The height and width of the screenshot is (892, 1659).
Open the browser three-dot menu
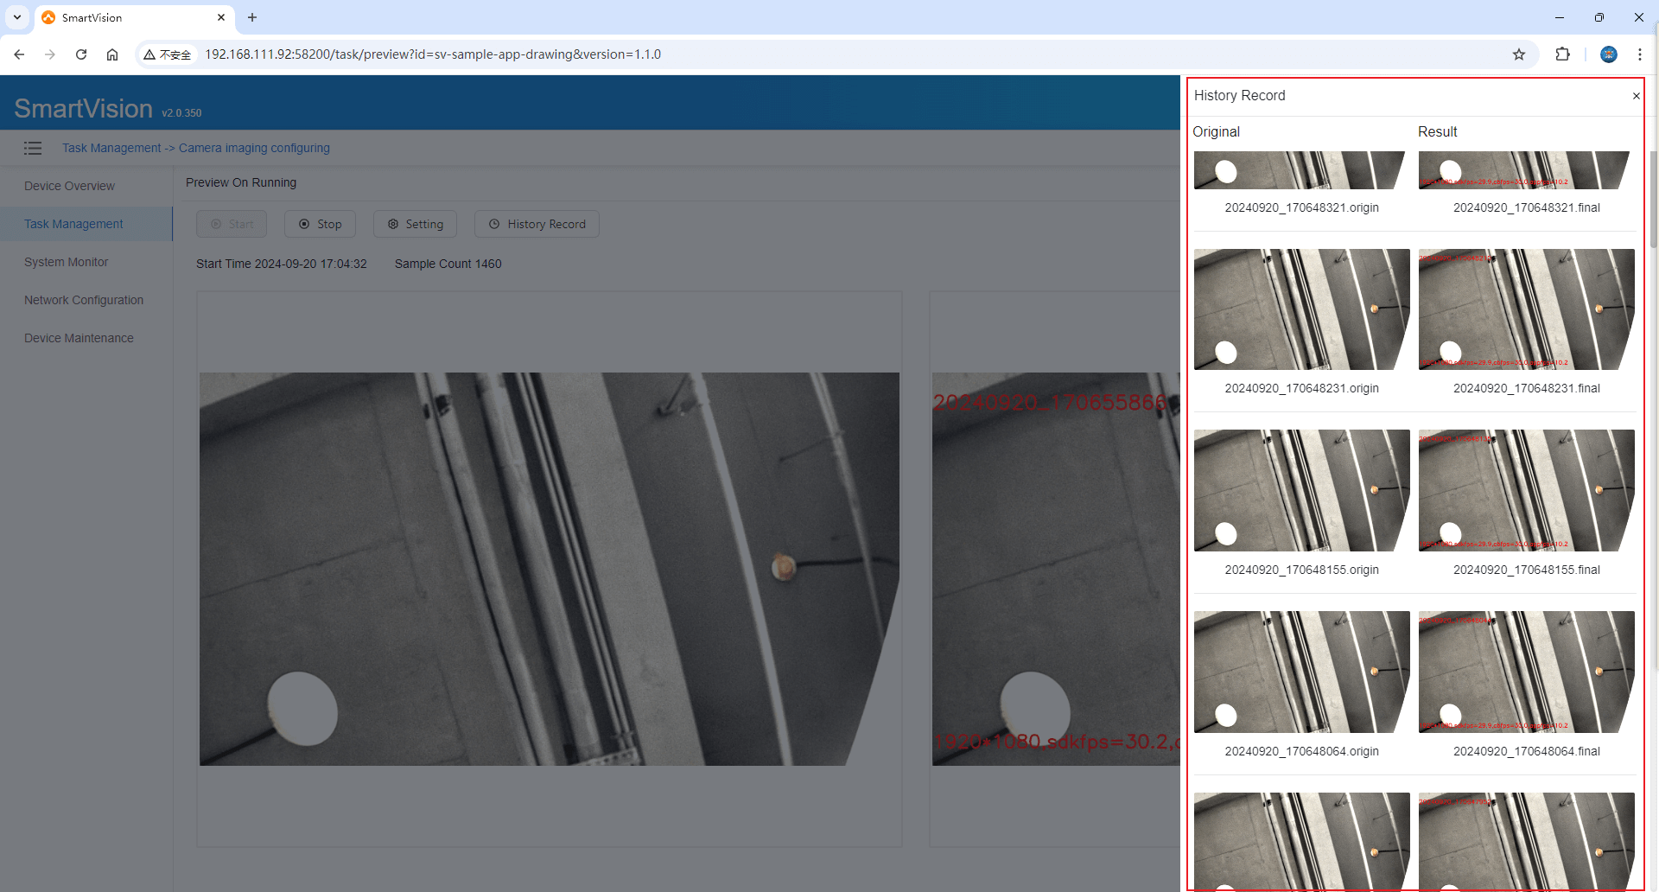1640,54
